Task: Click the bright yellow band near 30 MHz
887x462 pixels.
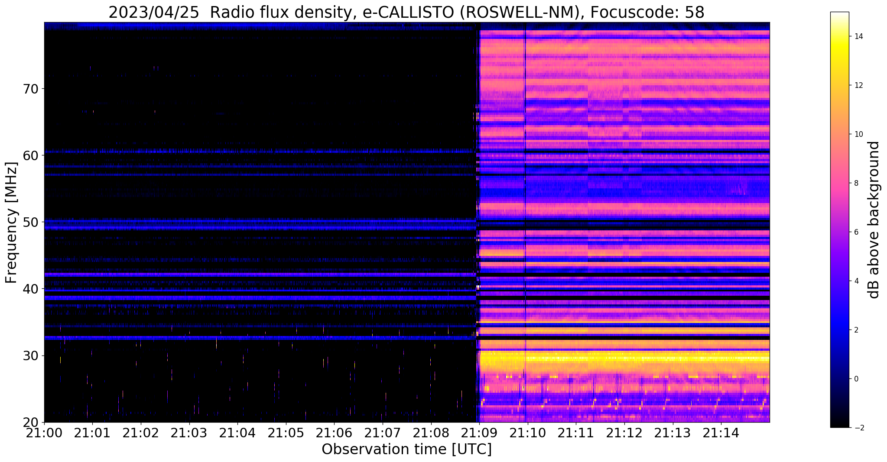Action: click(x=624, y=359)
